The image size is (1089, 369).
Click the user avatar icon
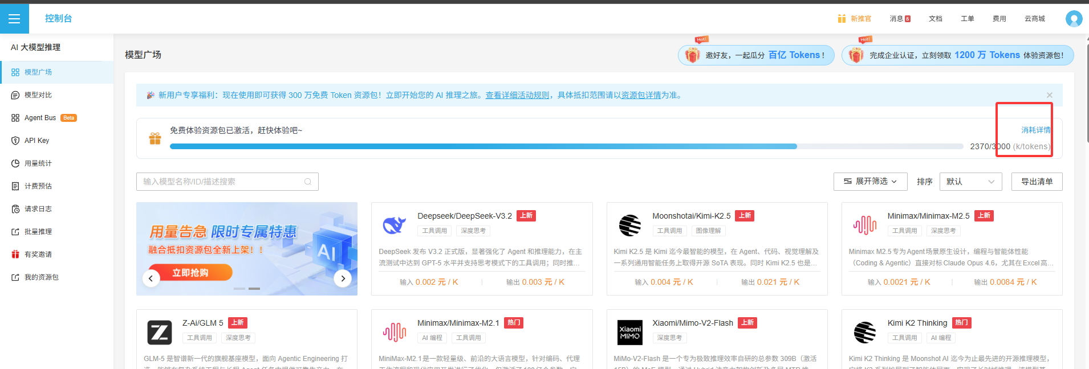coord(1074,19)
